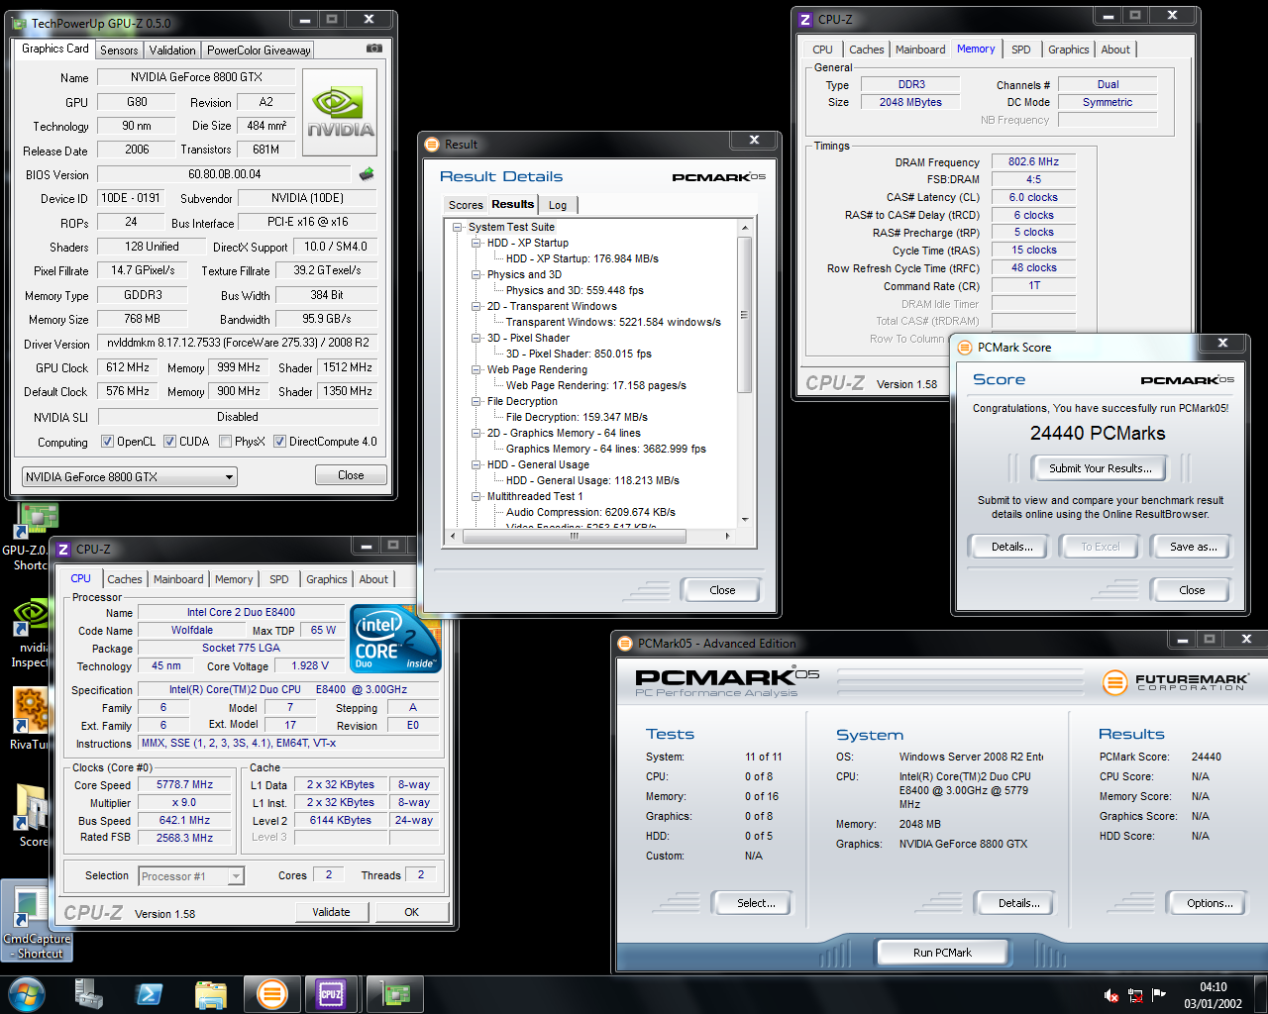Click the PCMark Score window title icon
Viewport: 1268px width, 1014px height.
coord(965,348)
